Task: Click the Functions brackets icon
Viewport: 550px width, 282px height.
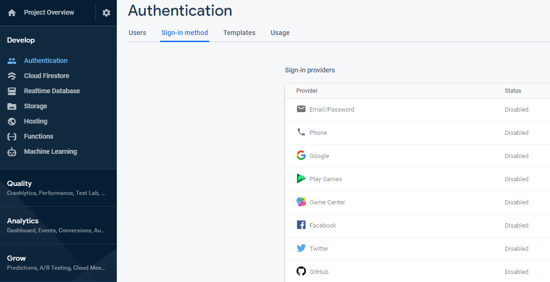Action: pyautogui.click(x=12, y=136)
